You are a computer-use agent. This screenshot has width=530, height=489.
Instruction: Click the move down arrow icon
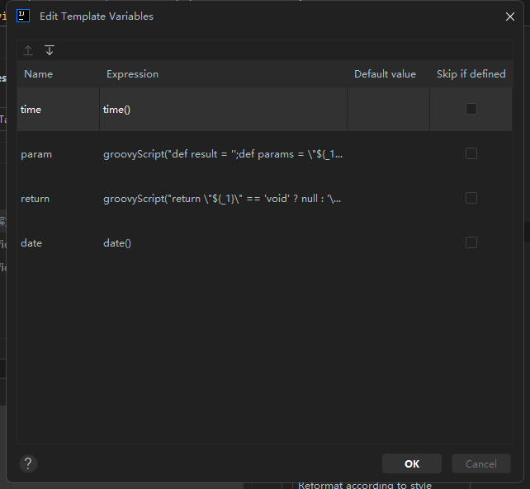point(50,50)
